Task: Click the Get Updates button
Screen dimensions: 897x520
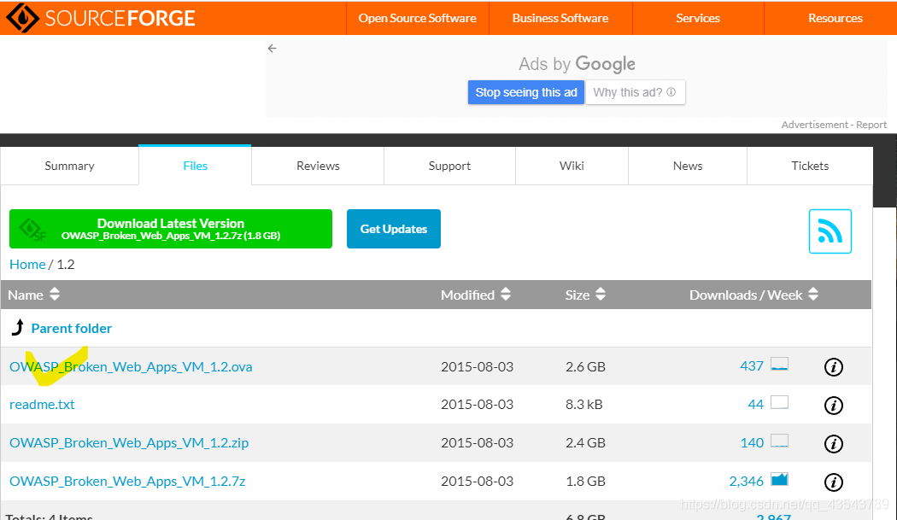Action: point(394,229)
